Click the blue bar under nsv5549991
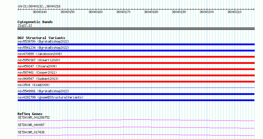Viewport: 263px width, 139px height. click(136, 94)
